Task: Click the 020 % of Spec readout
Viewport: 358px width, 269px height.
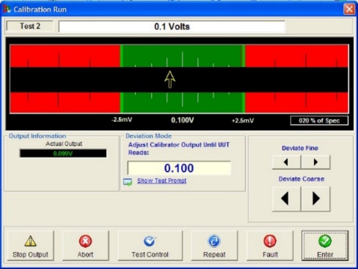Action: tap(319, 120)
